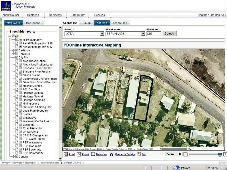Click the zoom plus icon beside the slider

click(x=226, y=154)
